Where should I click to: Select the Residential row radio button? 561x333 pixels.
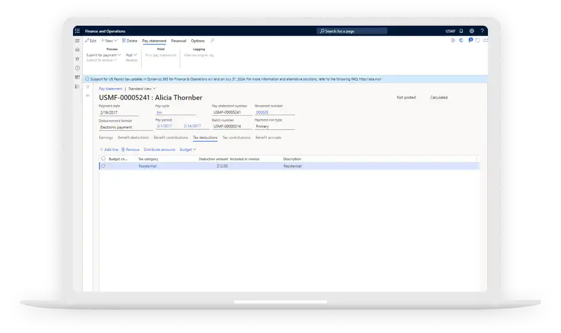tap(103, 166)
